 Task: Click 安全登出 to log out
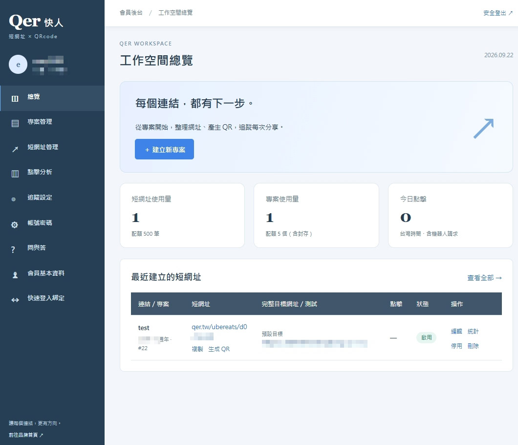click(x=498, y=13)
